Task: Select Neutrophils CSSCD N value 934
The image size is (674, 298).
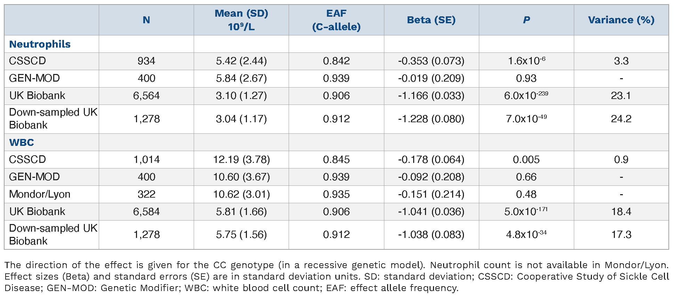Action: click(146, 61)
